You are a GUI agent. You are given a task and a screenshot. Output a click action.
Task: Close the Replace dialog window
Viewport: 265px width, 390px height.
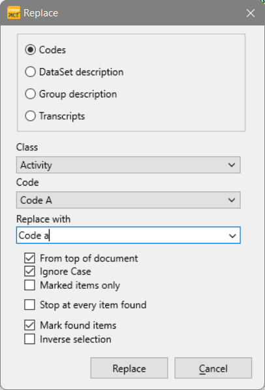[251, 13]
